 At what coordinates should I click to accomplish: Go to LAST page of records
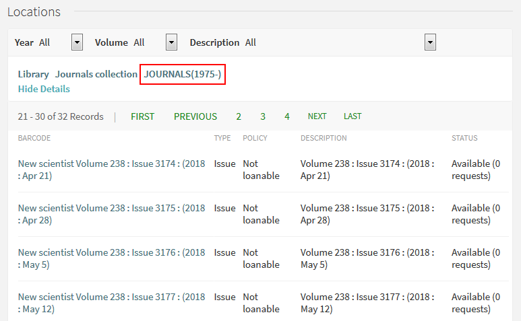pos(353,116)
